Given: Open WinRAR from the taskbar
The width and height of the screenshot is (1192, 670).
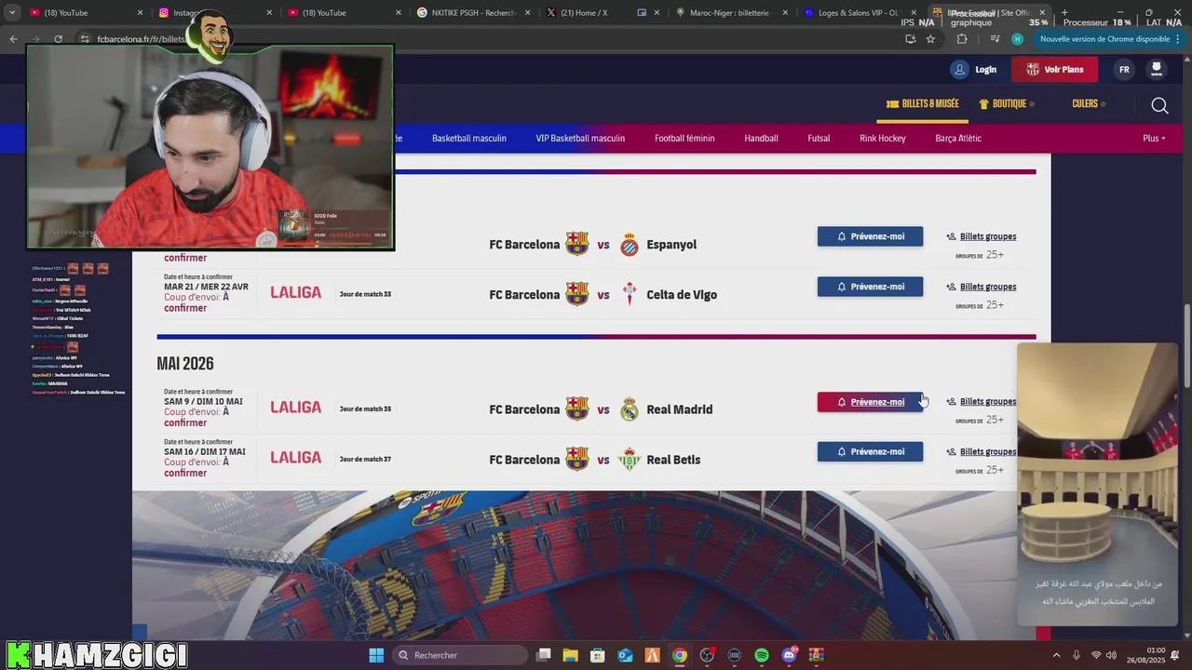Looking at the screenshot, I should [817, 655].
